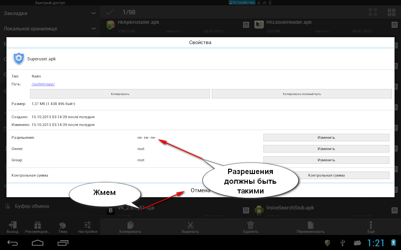Click Изменить in the Owner row
The width and height of the screenshot is (401, 250).
coord(326,149)
